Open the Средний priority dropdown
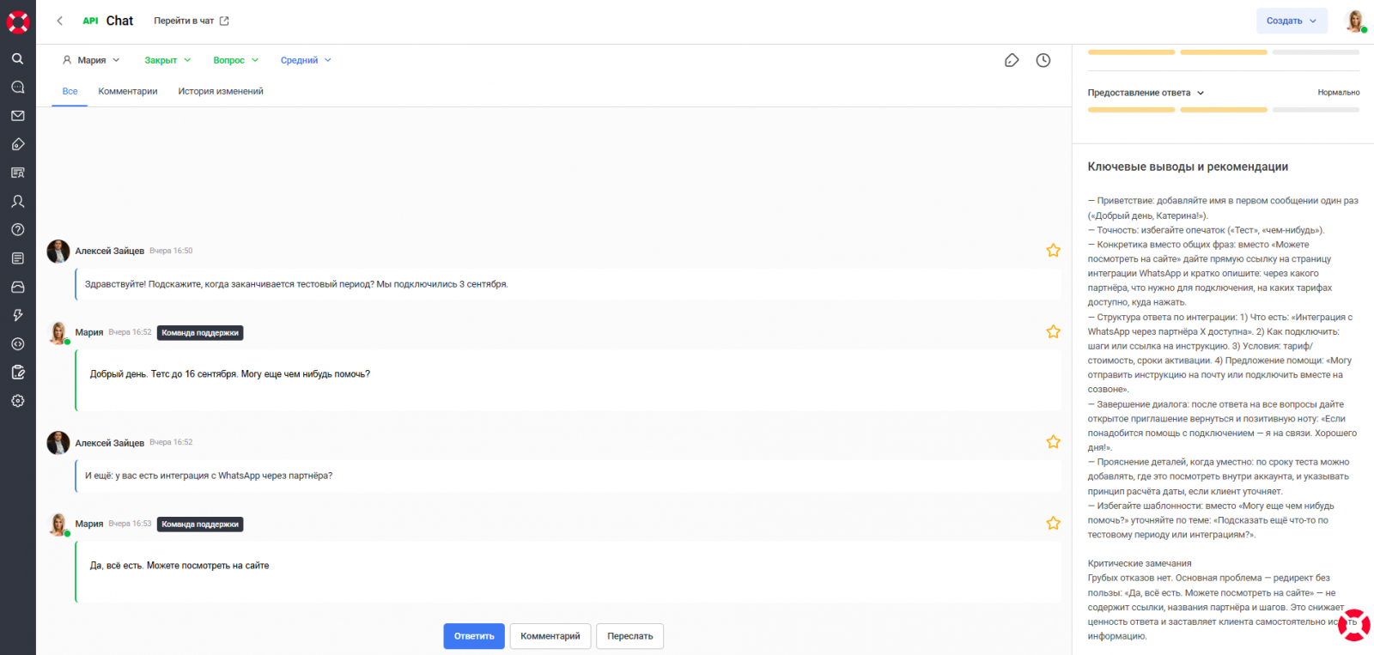Viewport: 1374px width, 655px height. (306, 60)
